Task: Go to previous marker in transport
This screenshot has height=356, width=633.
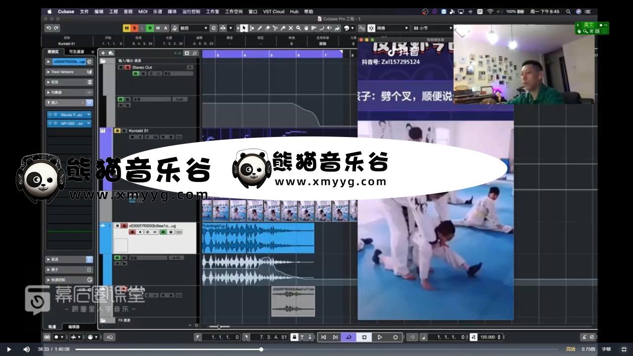Action: pyautogui.click(x=323, y=337)
